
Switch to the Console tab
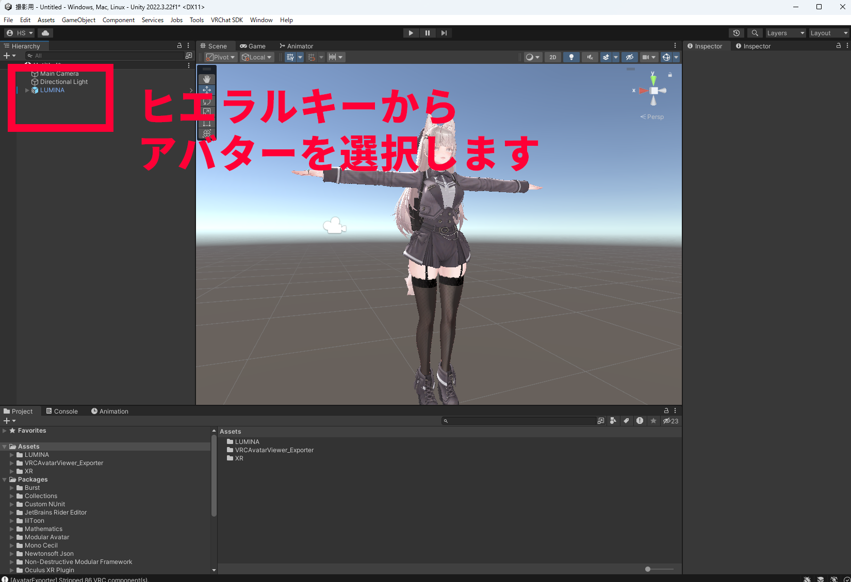click(x=62, y=411)
